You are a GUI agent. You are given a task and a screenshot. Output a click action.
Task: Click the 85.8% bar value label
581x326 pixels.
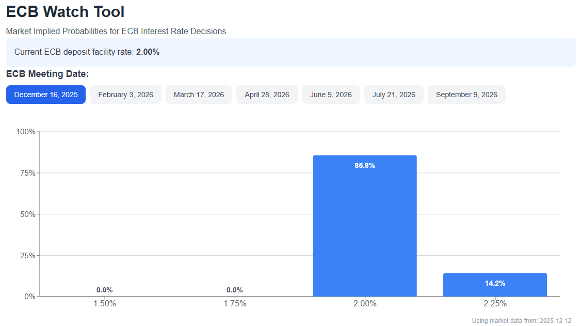pos(365,166)
